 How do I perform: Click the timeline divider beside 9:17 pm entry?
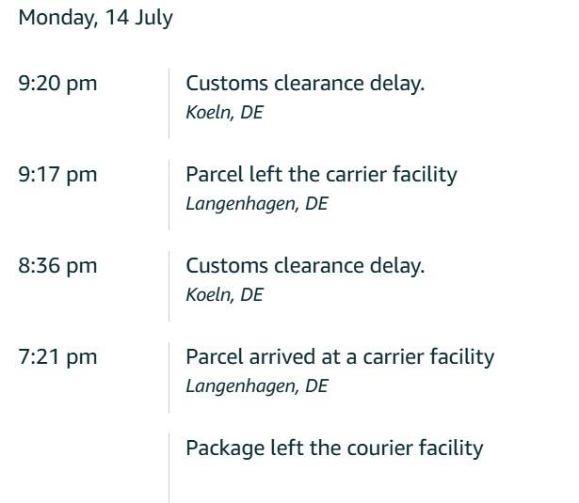[x=169, y=195]
